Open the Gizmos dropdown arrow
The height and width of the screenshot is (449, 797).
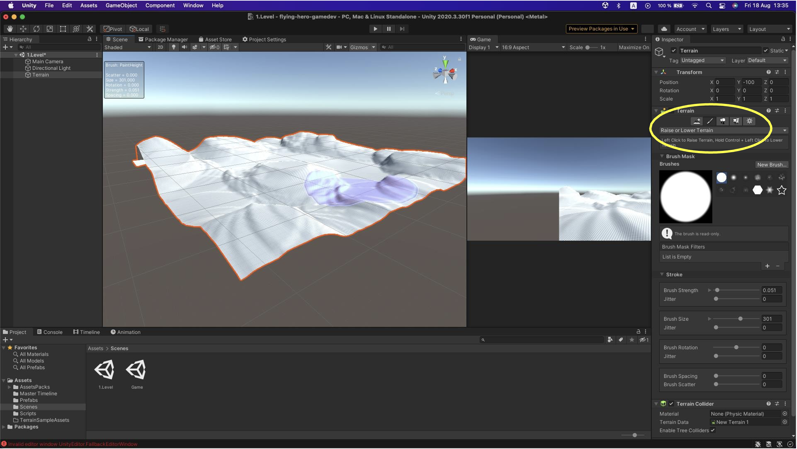pos(374,47)
